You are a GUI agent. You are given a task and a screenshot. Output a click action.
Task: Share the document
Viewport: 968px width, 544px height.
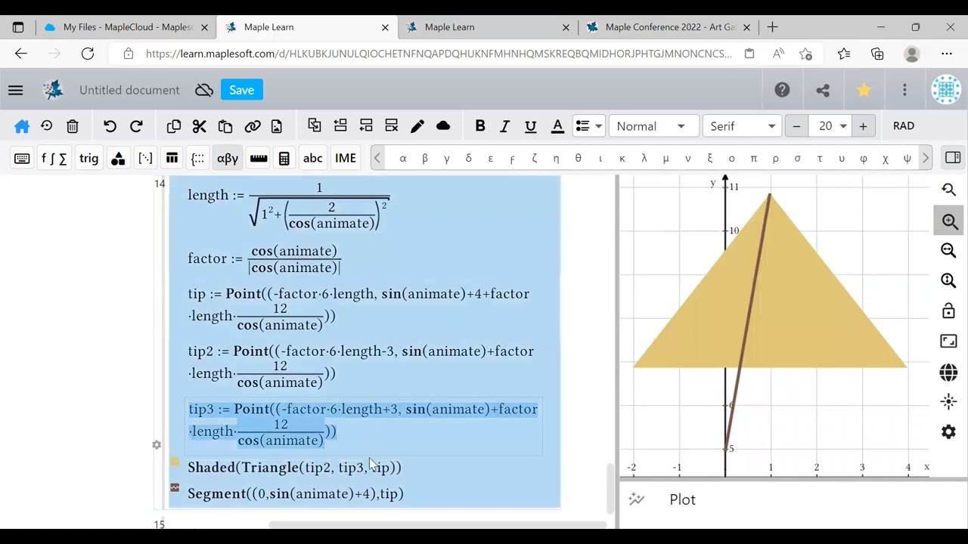823,90
